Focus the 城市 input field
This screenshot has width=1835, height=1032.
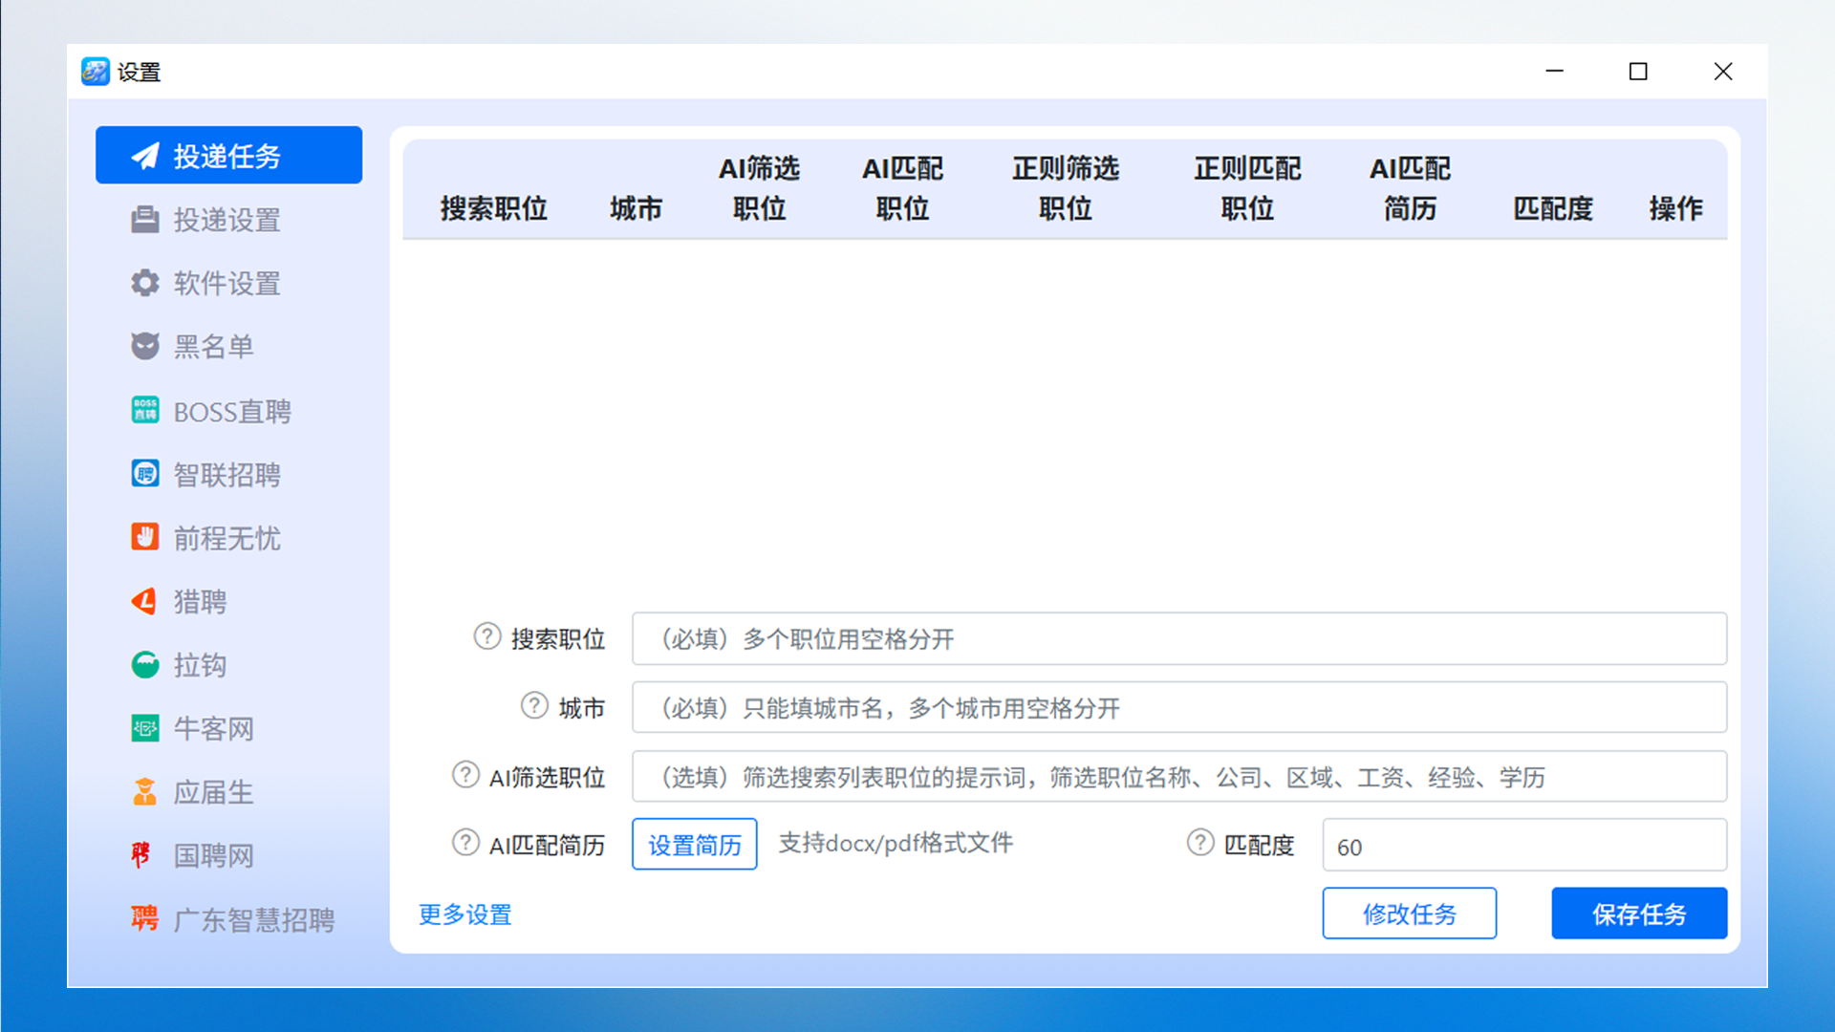[1178, 708]
